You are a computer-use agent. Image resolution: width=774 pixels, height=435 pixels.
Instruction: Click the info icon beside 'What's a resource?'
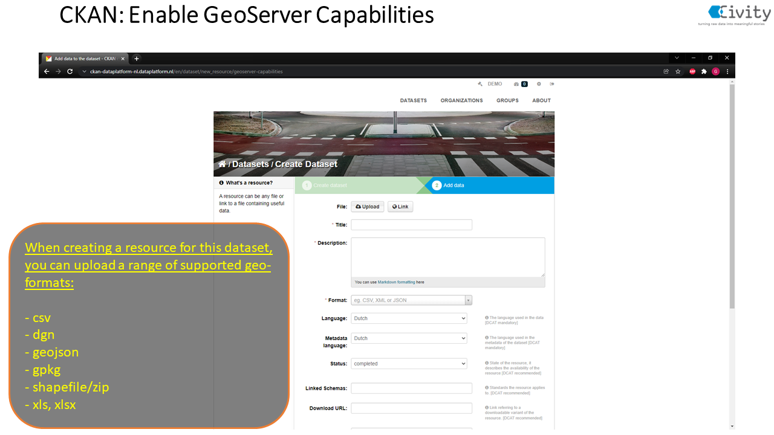pos(221,182)
